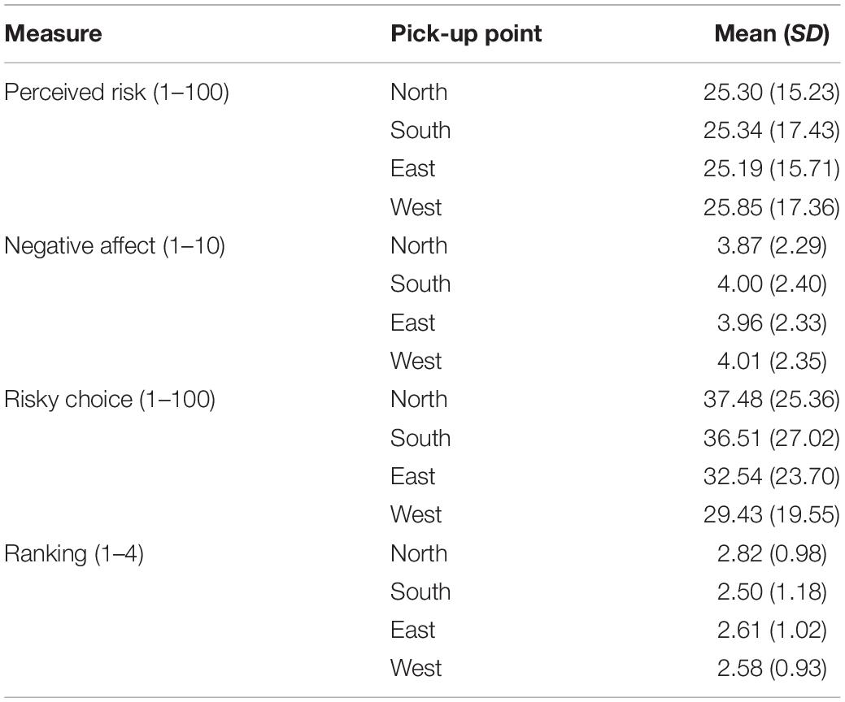
Task: Click the value 37.48 (25.36)
Action: [771, 400]
